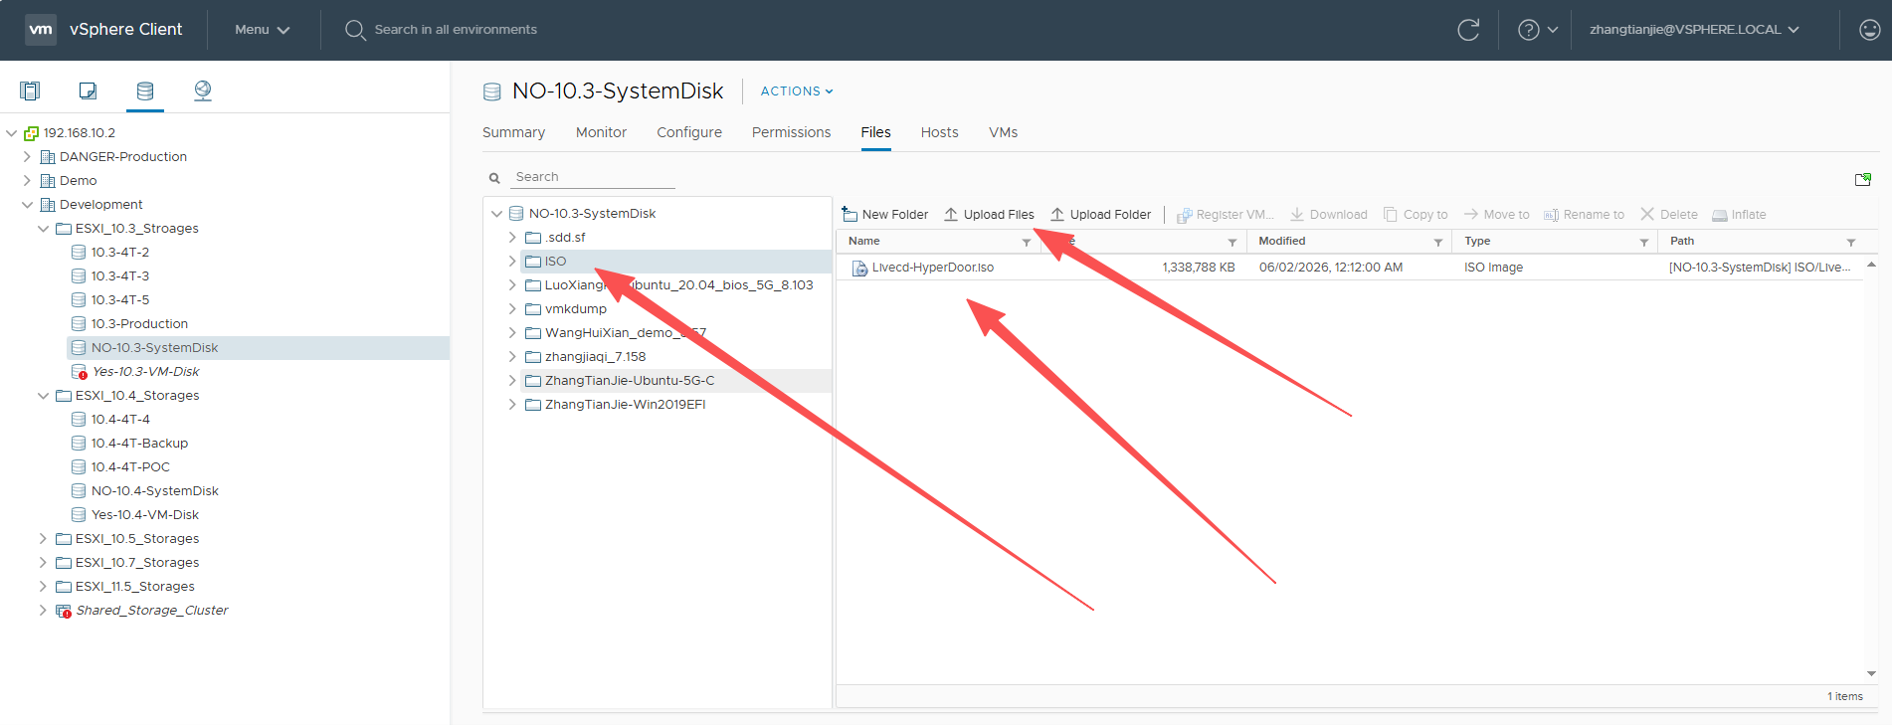Select the 10.4-4T-Backup datastore
1892x725 pixels.
pos(139,443)
